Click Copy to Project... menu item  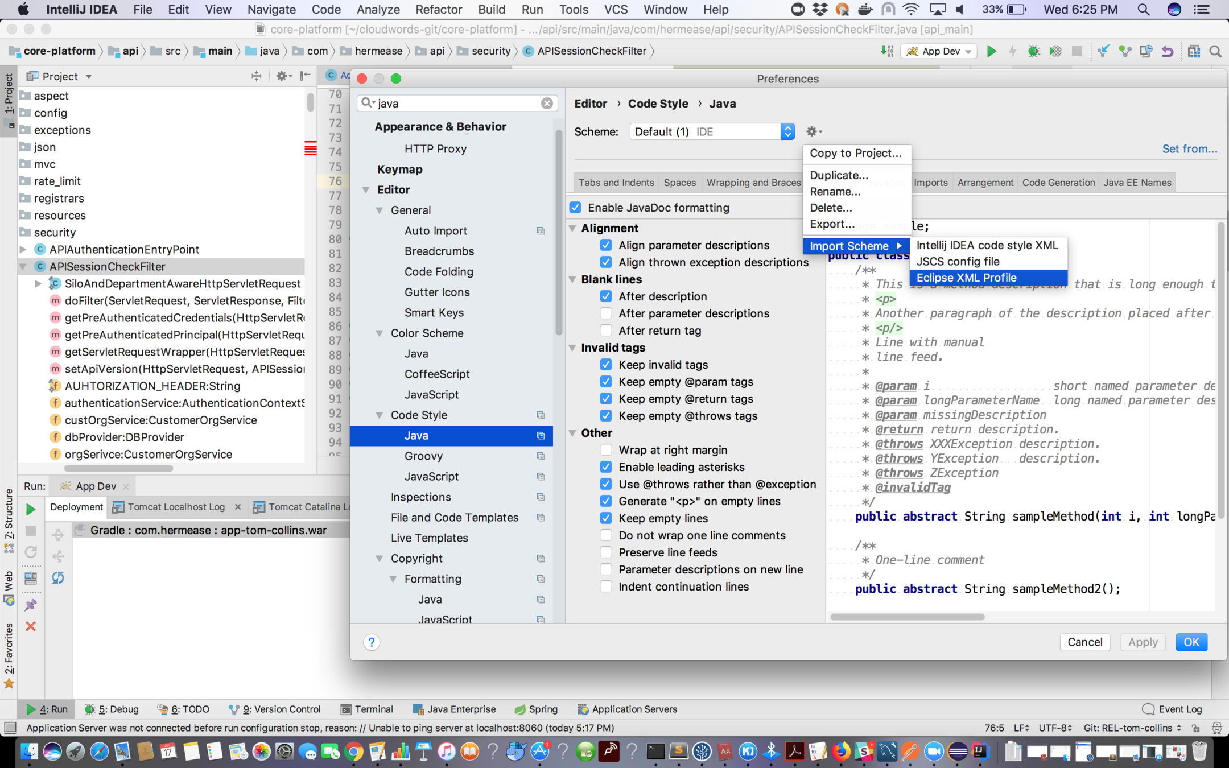coord(856,153)
